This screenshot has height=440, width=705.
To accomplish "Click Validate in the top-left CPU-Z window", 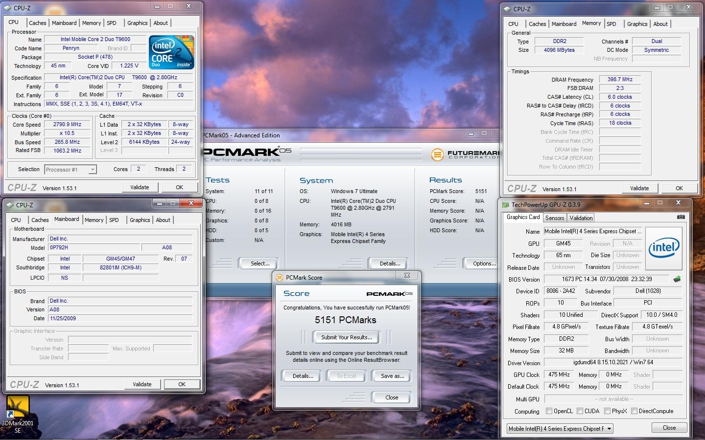I will point(140,187).
